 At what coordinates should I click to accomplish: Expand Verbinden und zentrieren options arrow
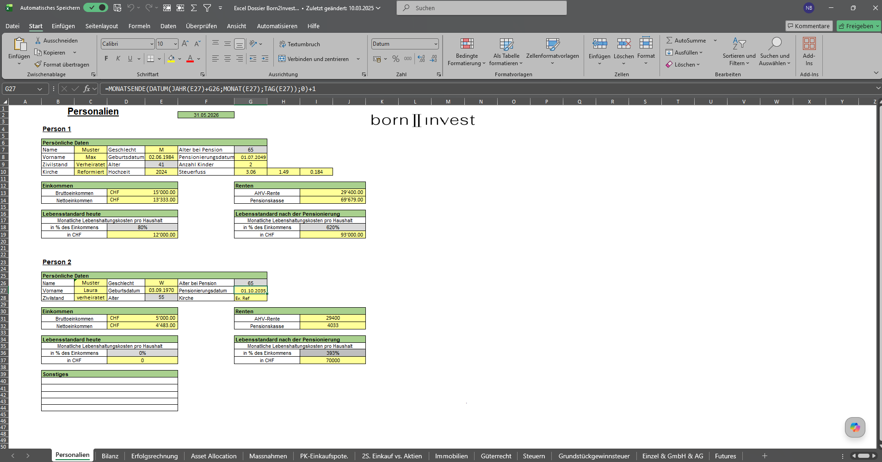tap(358, 59)
